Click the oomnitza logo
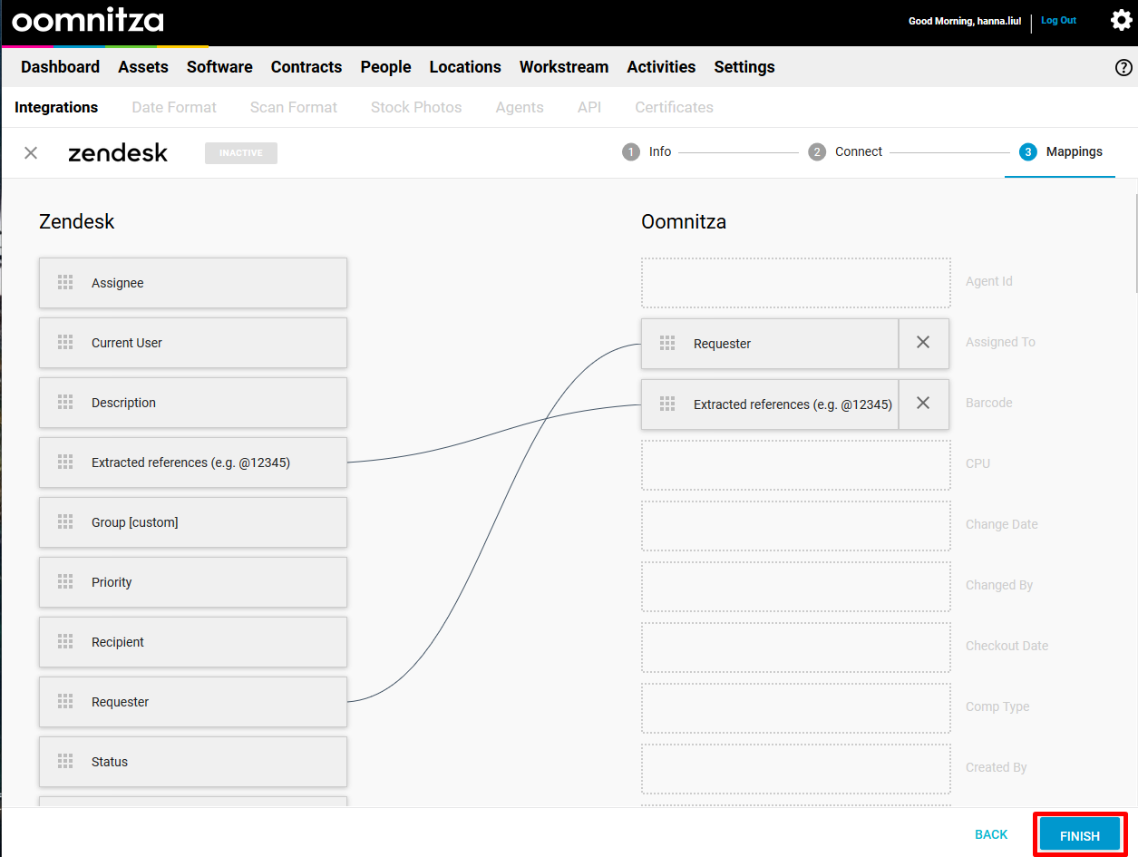The image size is (1138, 857). coord(87,20)
